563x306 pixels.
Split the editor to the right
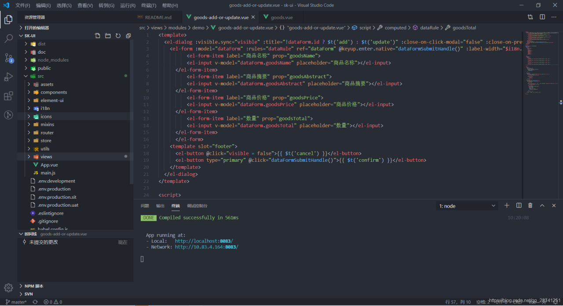tap(542, 17)
